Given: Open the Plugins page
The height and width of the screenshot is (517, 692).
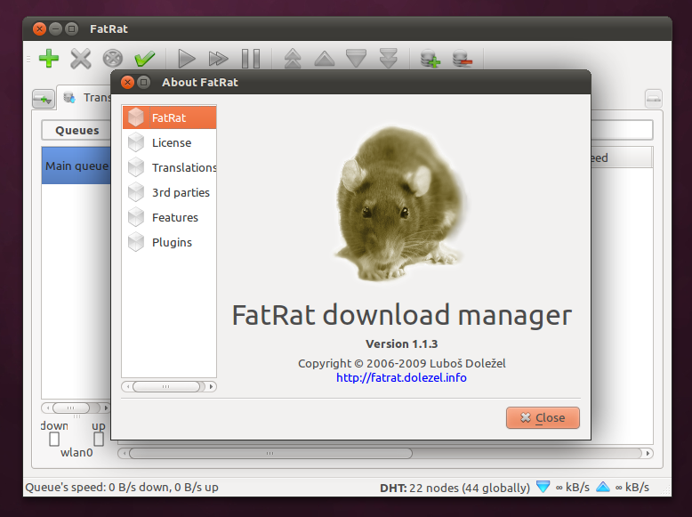Looking at the screenshot, I should tap(169, 242).
